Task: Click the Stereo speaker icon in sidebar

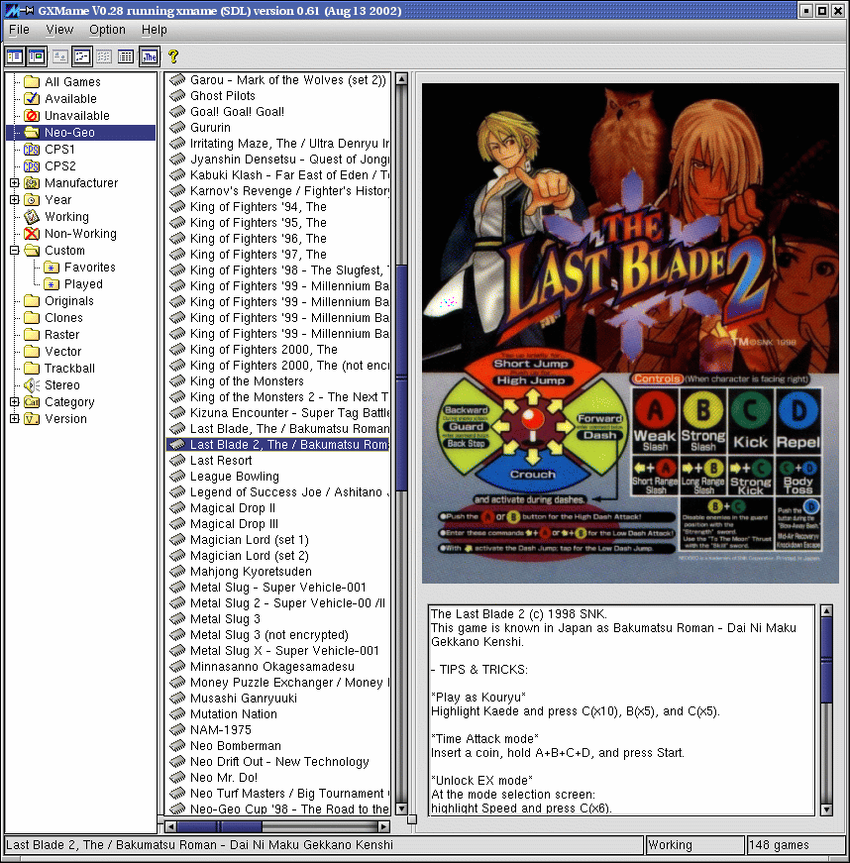Action: pos(31,385)
